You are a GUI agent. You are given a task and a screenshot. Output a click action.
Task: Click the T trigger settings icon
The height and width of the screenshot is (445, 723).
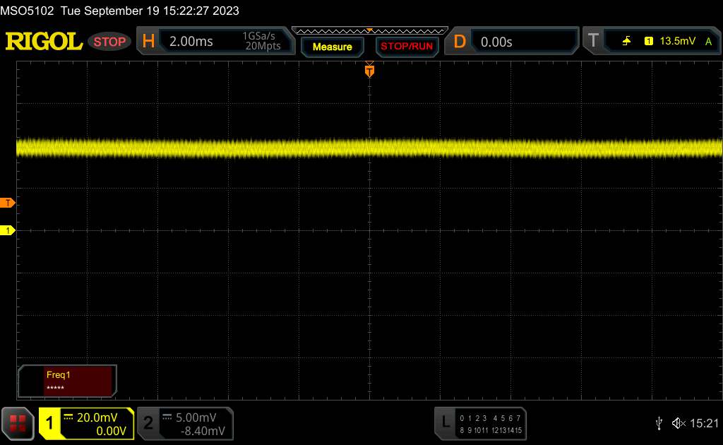[x=593, y=42]
